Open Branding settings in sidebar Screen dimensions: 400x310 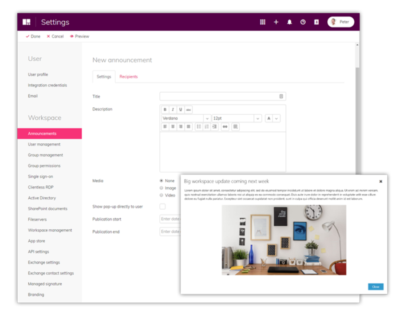click(36, 294)
